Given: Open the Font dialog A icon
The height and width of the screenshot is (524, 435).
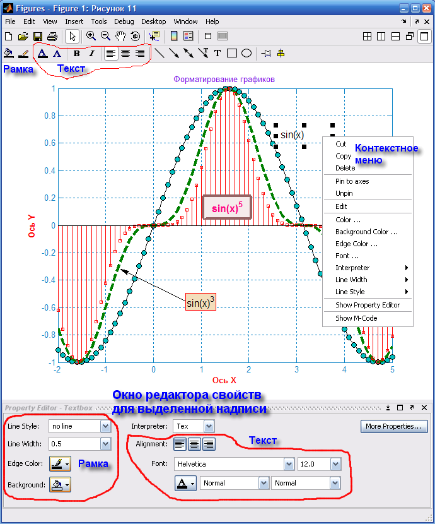Looking at the screenshot, I should tap(57, 54).
